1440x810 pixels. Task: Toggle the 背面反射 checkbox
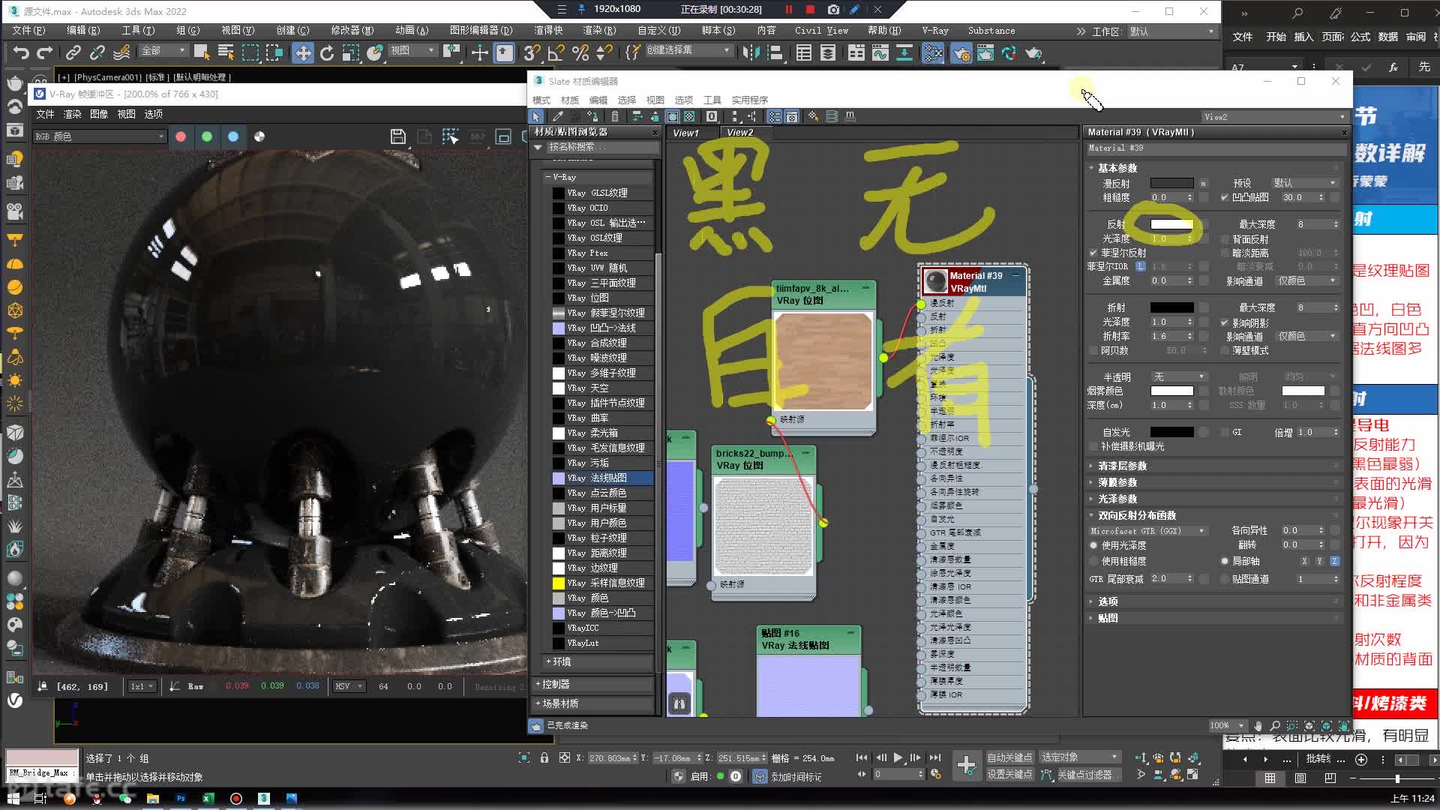point(1225,239)
